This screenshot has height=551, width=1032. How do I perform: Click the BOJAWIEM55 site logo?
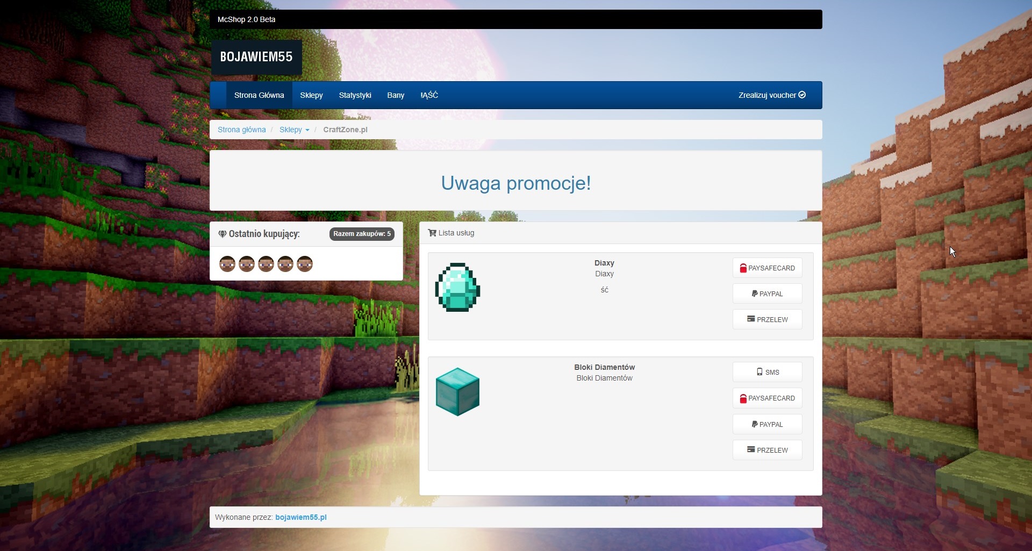(x=256, y=57)
